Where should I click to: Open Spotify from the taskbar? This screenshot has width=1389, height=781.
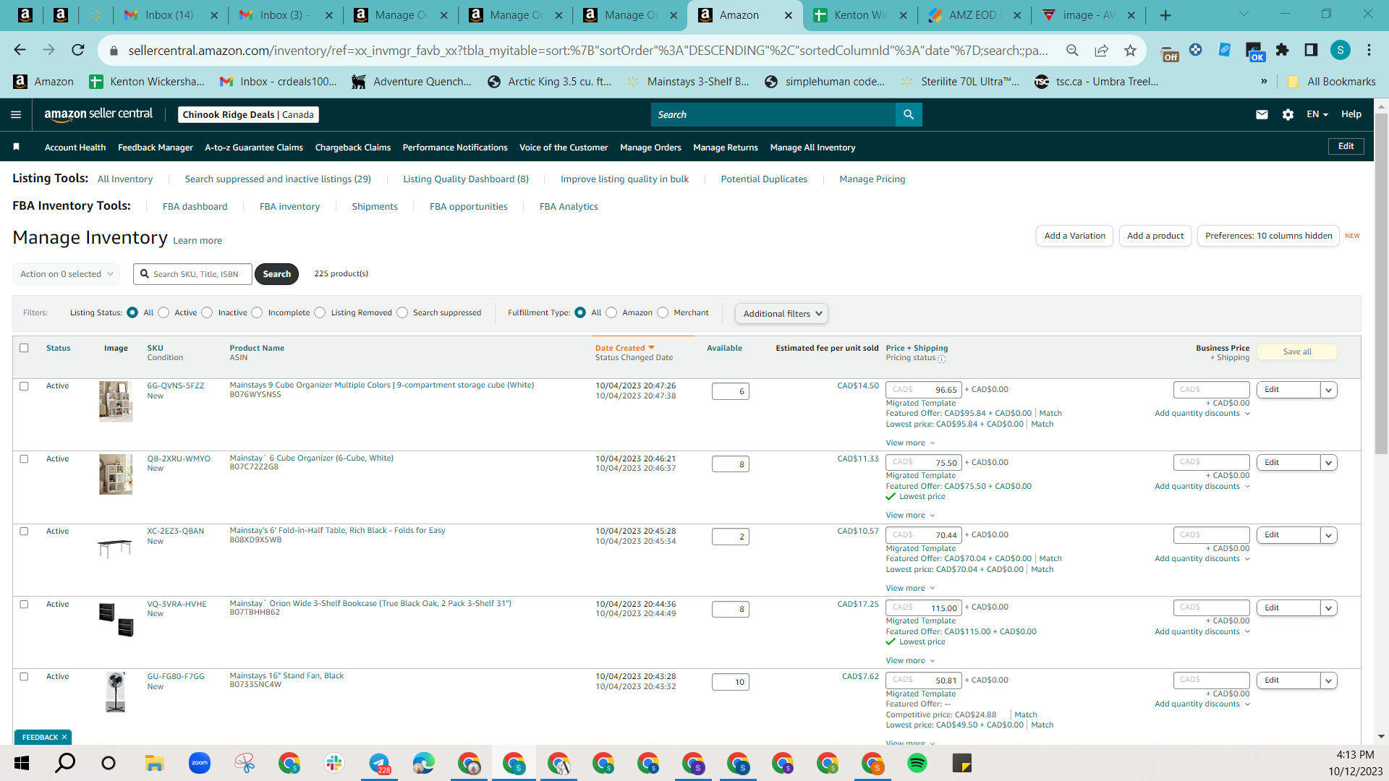pyautogui.click(x=917, y=763)
